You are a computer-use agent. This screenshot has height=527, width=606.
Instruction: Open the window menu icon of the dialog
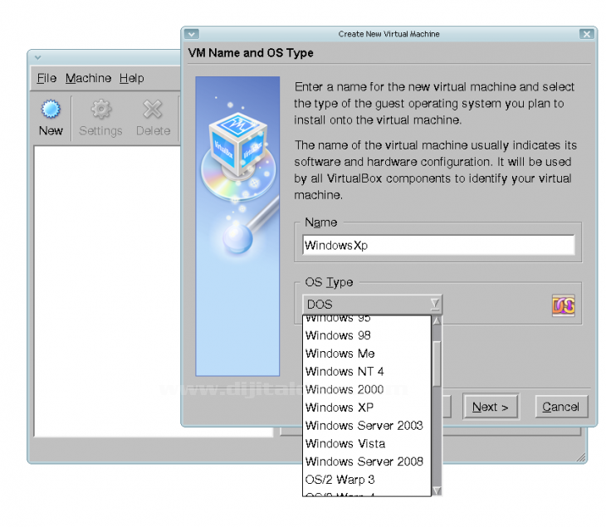click(191, 34)
